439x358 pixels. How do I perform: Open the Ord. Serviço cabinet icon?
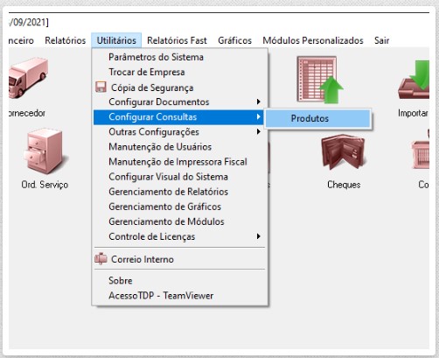click(45, 151)
